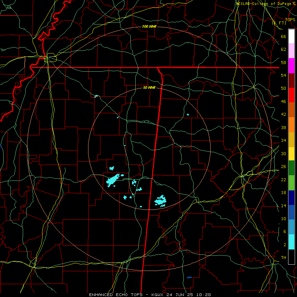Viewport: 297px width, 297px height.
Task: Click the black TH threshold swatch
Action: tap(291, 257)
